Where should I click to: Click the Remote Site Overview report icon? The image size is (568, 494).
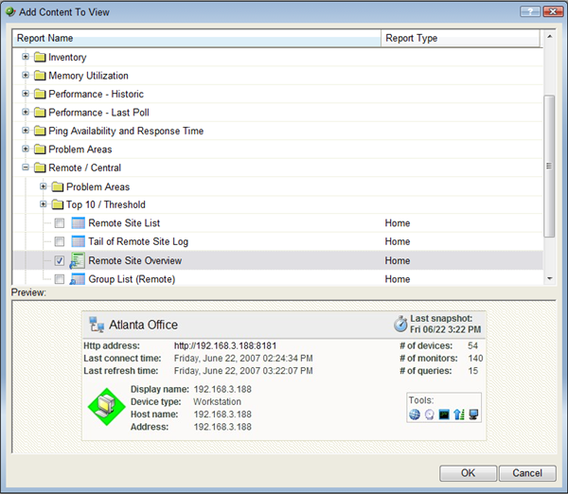point(78,260)
